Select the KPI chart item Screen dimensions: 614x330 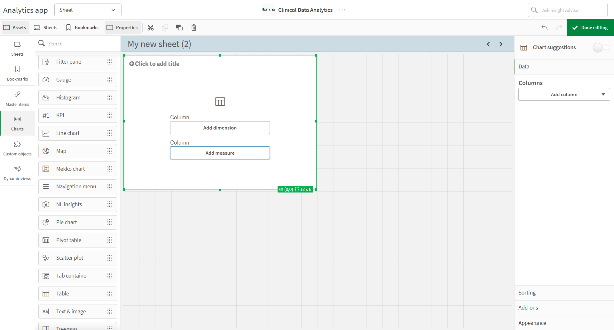click(x=78, y=115)
